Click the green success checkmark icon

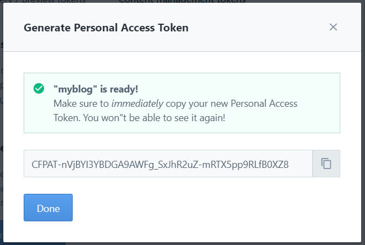coord(39,88)
